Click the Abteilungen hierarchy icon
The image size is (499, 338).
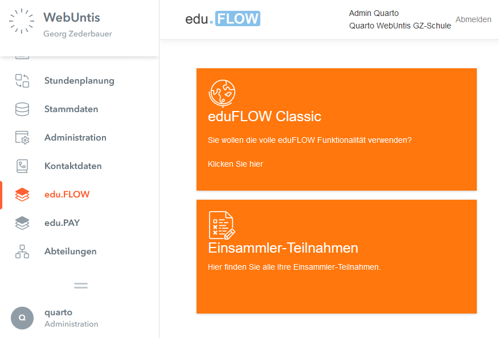click(x=22, y=252)
